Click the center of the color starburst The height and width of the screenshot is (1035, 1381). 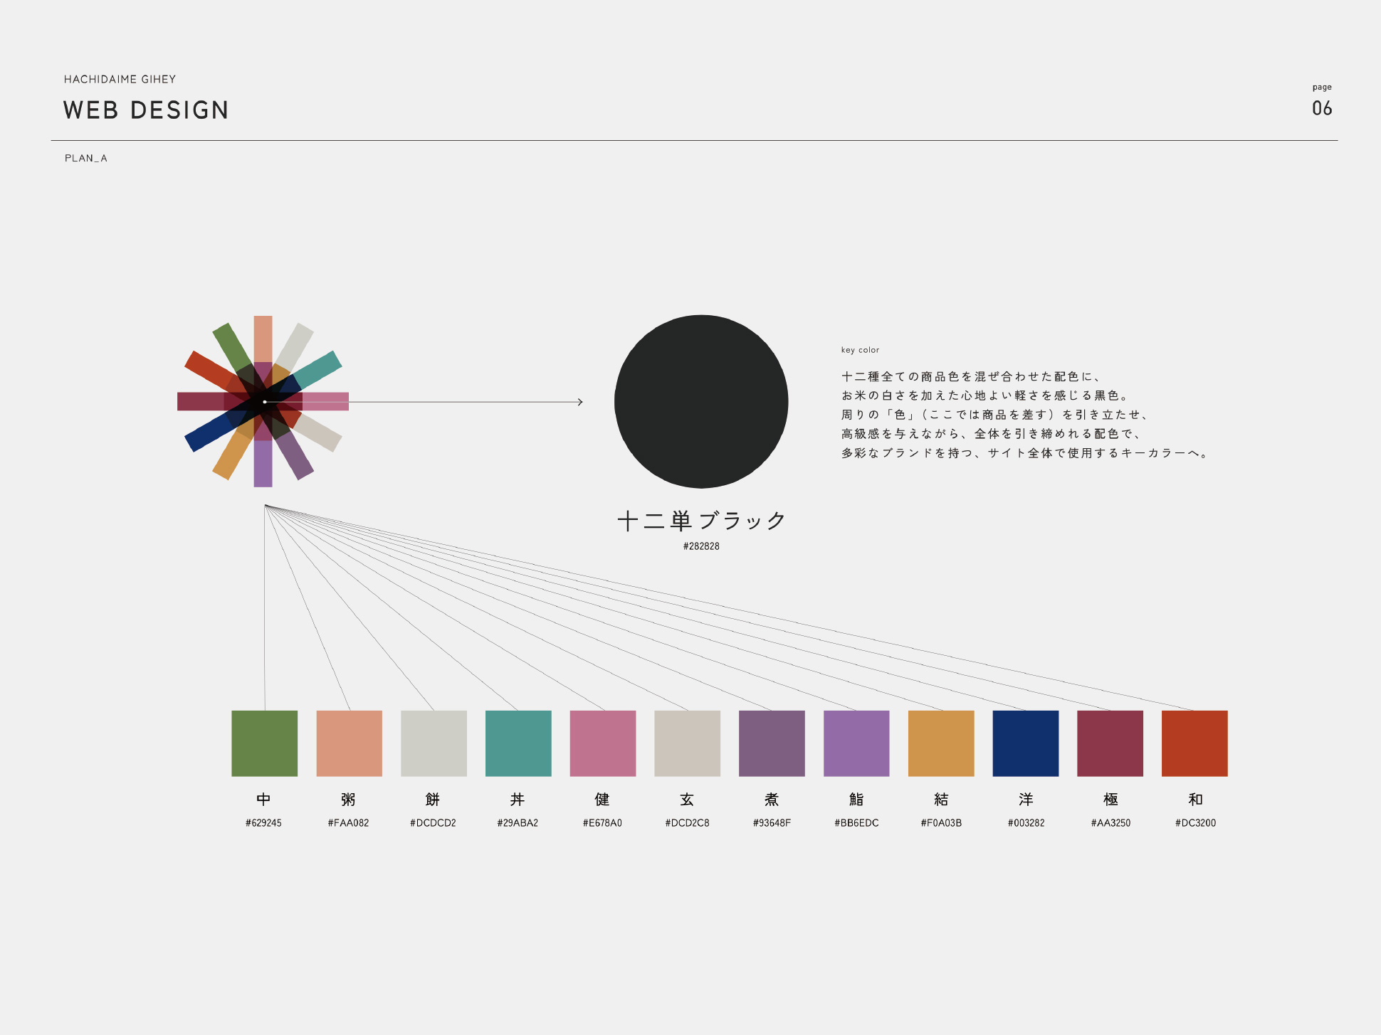264,402
